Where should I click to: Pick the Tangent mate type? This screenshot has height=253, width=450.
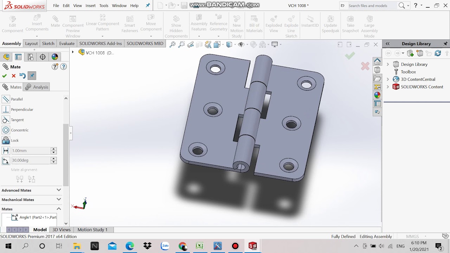coord(6,120)
